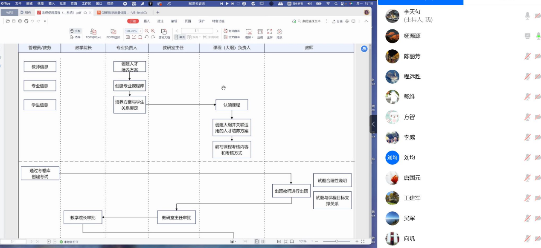This screenshot has height=248, width=541.
Task: Open the 100.72% zoom level dropdown
Action: (141, 31)
